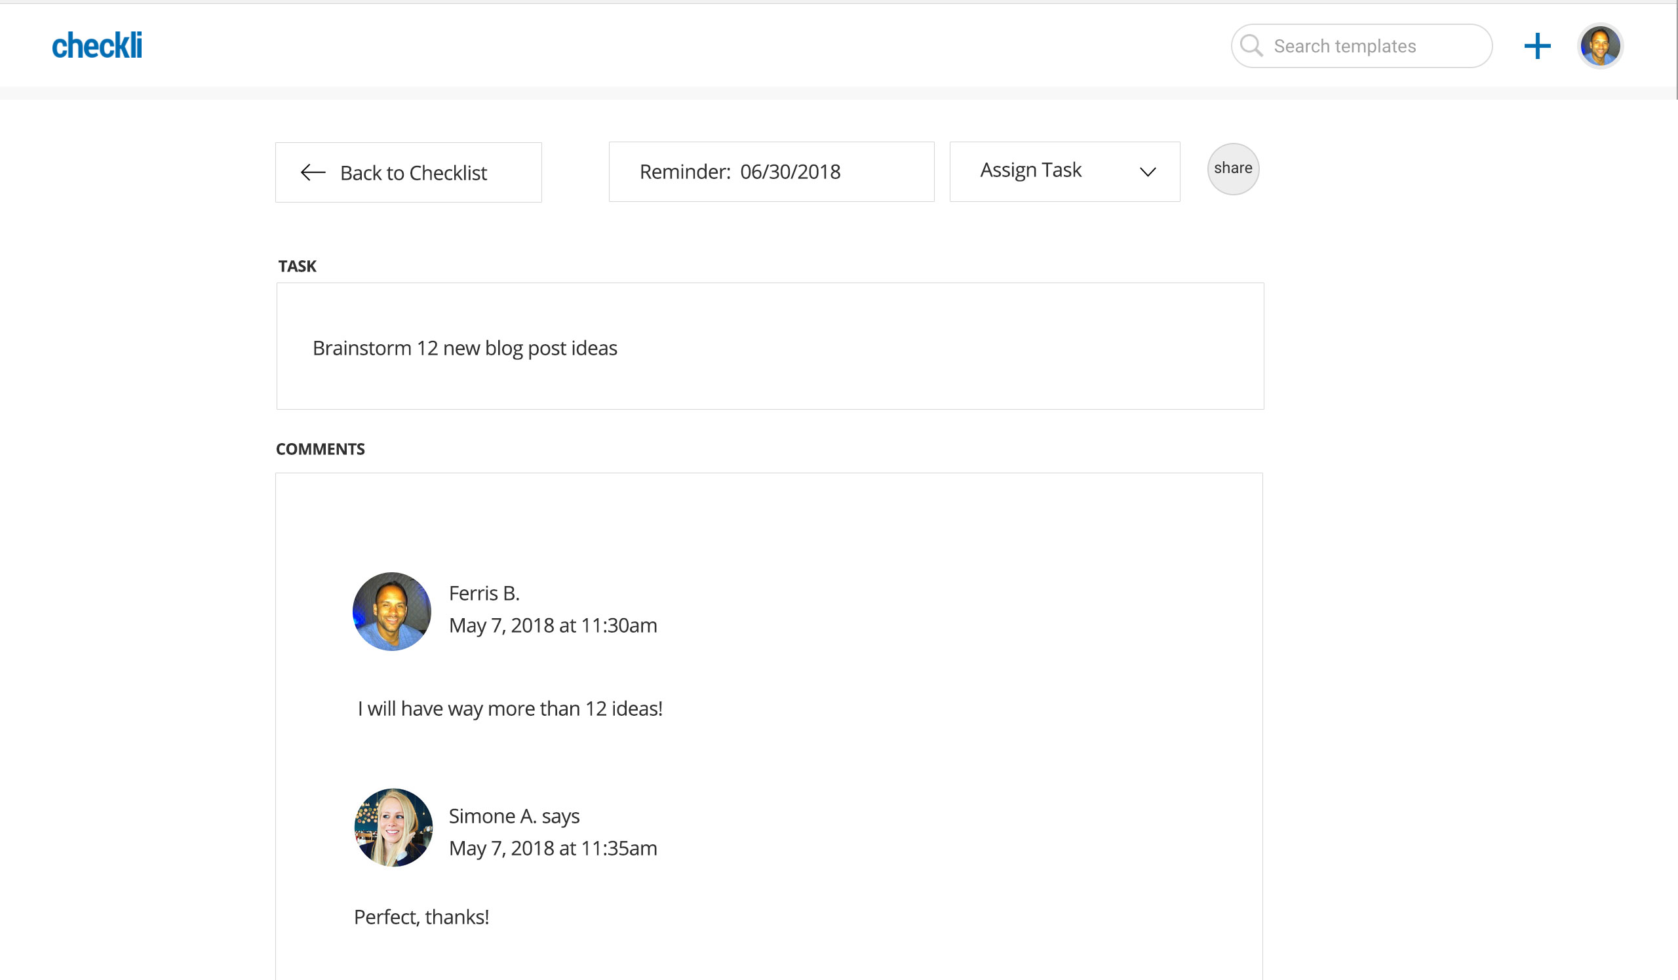Click the Assign Task chevron arrow
1678x980 pixels.
[1147, 172]
